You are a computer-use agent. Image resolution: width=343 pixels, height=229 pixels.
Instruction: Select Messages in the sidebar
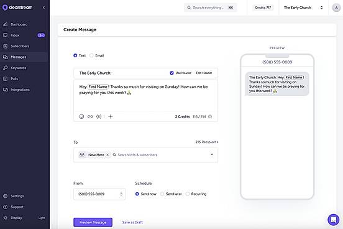[x=24, y=57]
